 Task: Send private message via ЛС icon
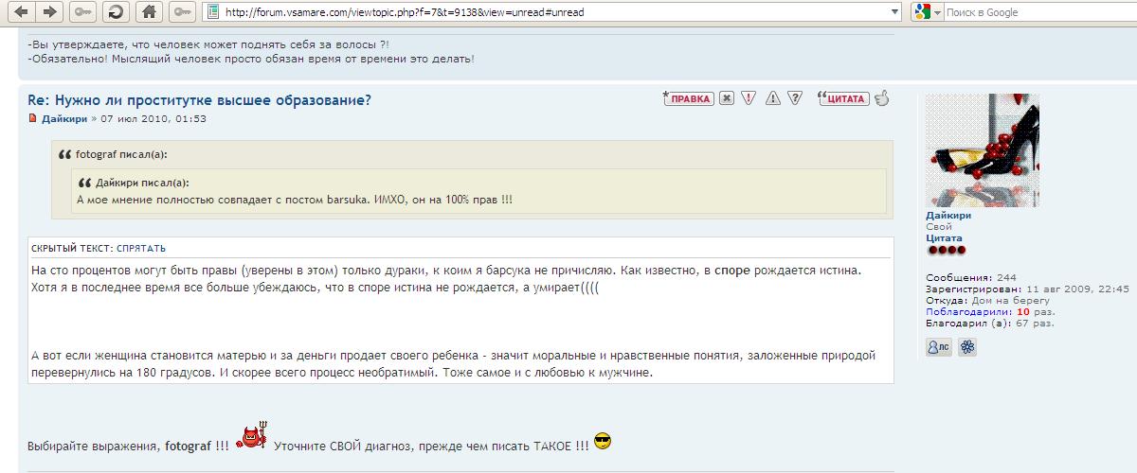pos(939,347)
